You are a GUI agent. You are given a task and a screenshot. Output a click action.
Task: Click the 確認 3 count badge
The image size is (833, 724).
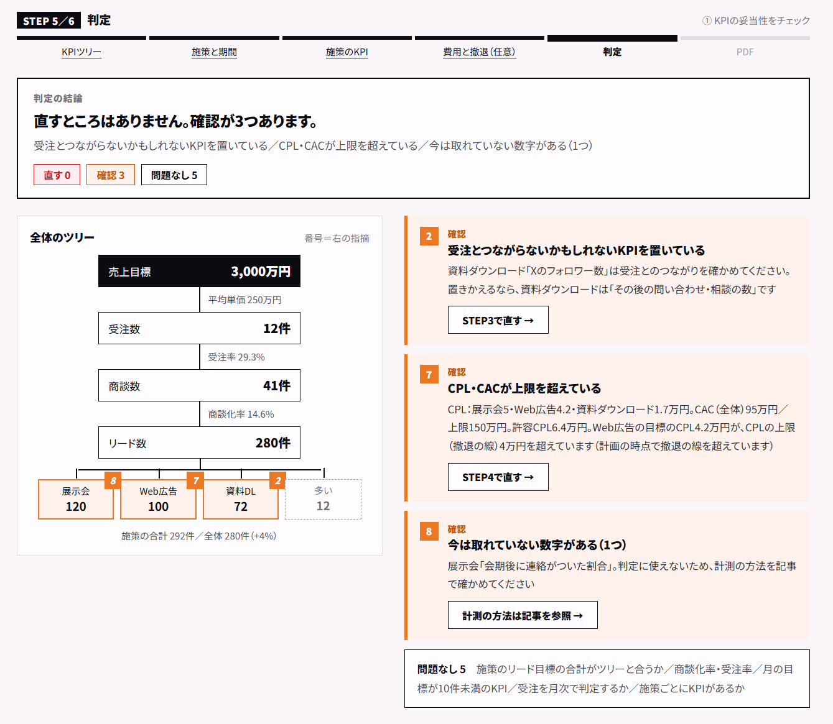[111, 175]
